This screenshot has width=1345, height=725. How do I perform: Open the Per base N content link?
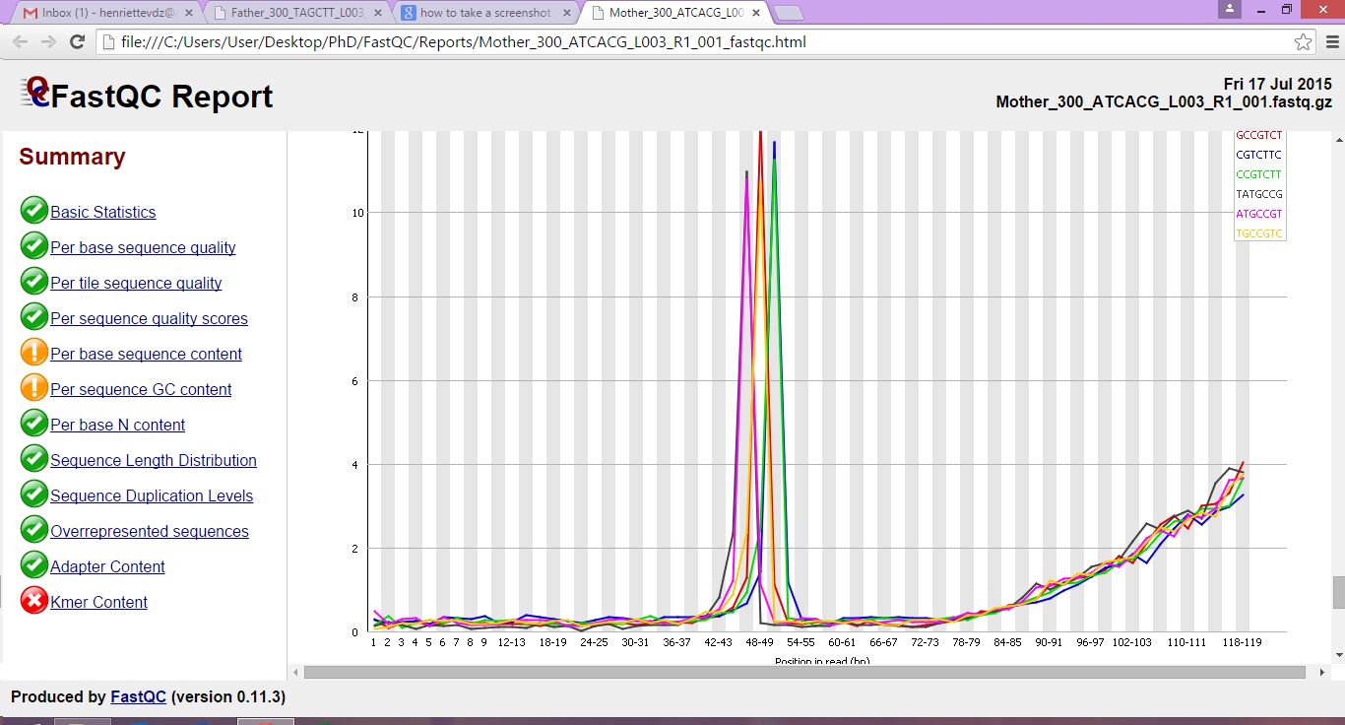click(117, 425)
